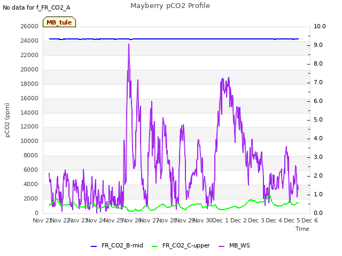Click the 10.0 right axis tick label
This screenshot has height=256, width=342.
click(320, 26)
